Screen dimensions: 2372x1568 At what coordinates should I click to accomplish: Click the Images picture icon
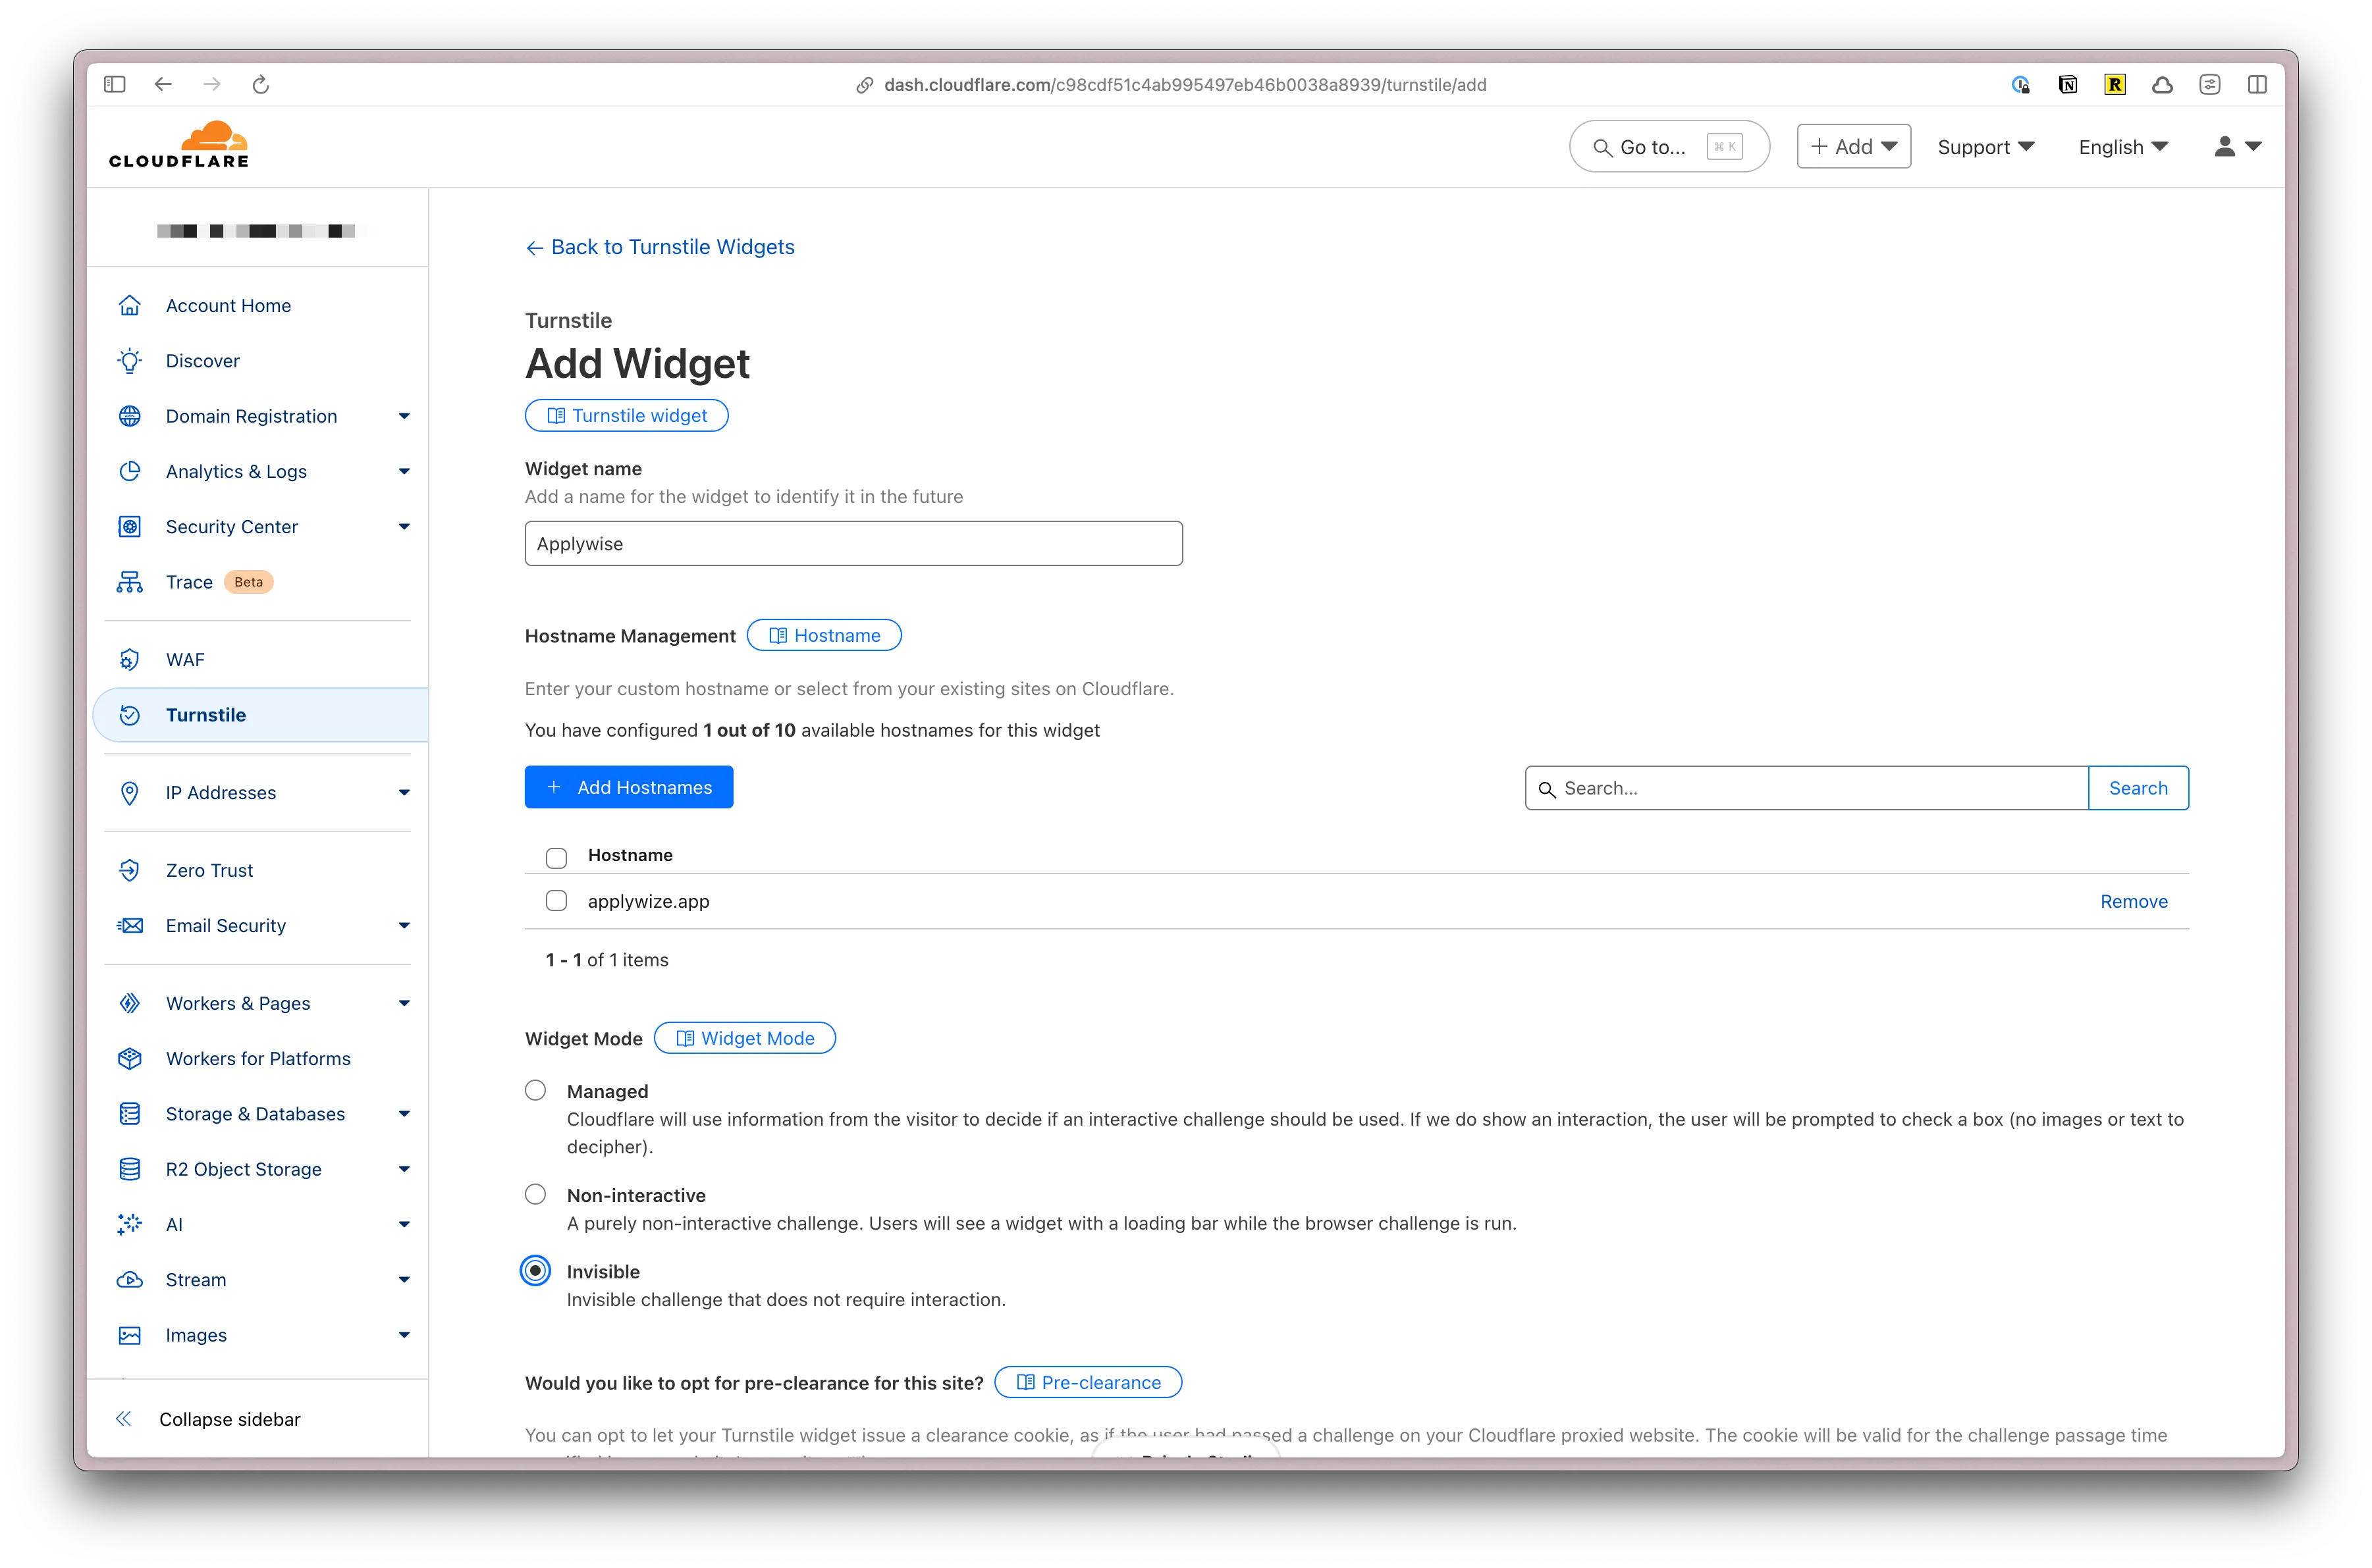pyautogui.click(x=130, y=1335)
